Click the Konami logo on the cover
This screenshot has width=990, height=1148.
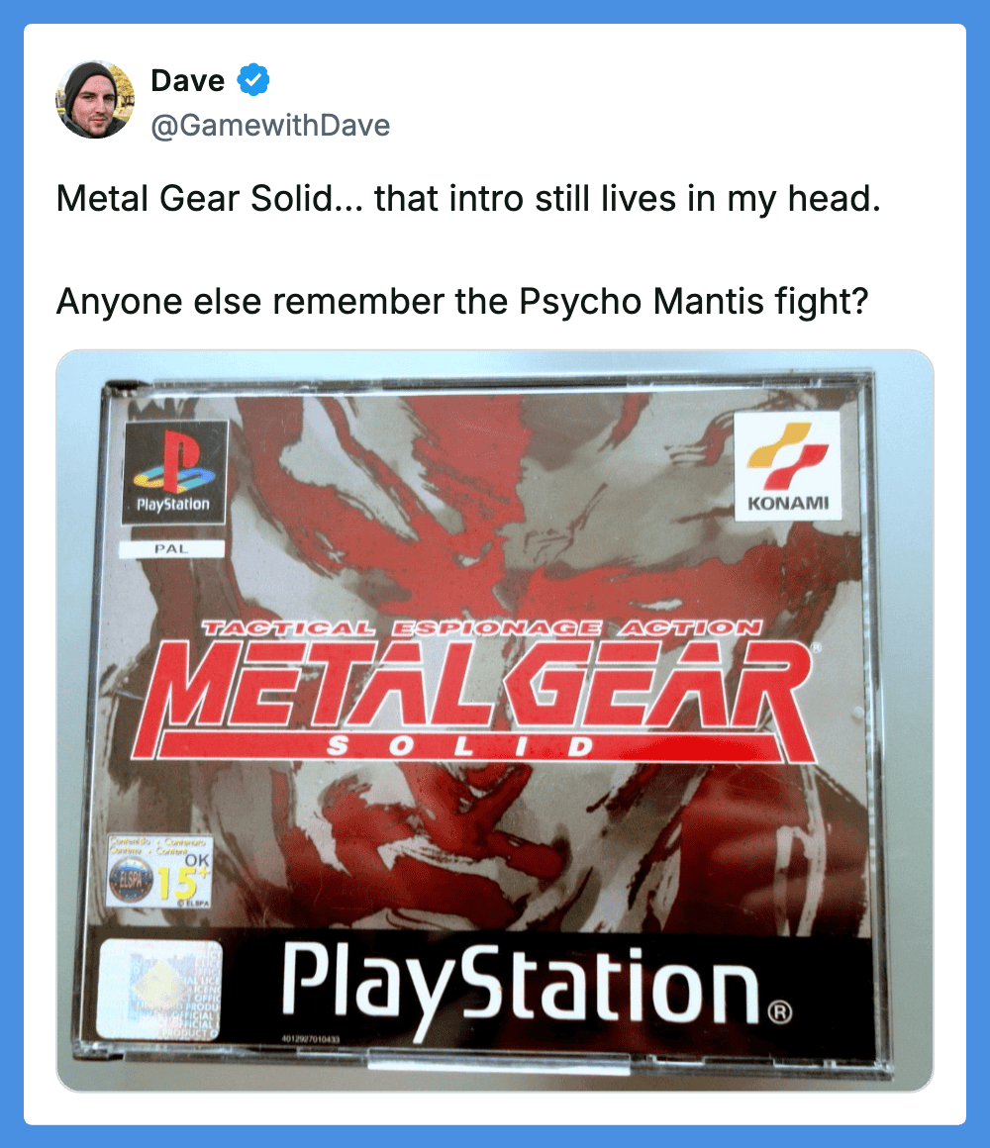(787, 466)
